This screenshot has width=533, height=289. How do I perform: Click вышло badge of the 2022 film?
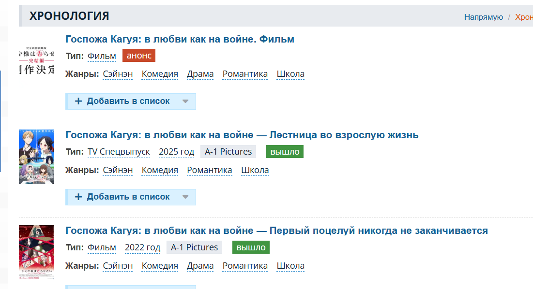click(x=251, y=247)
